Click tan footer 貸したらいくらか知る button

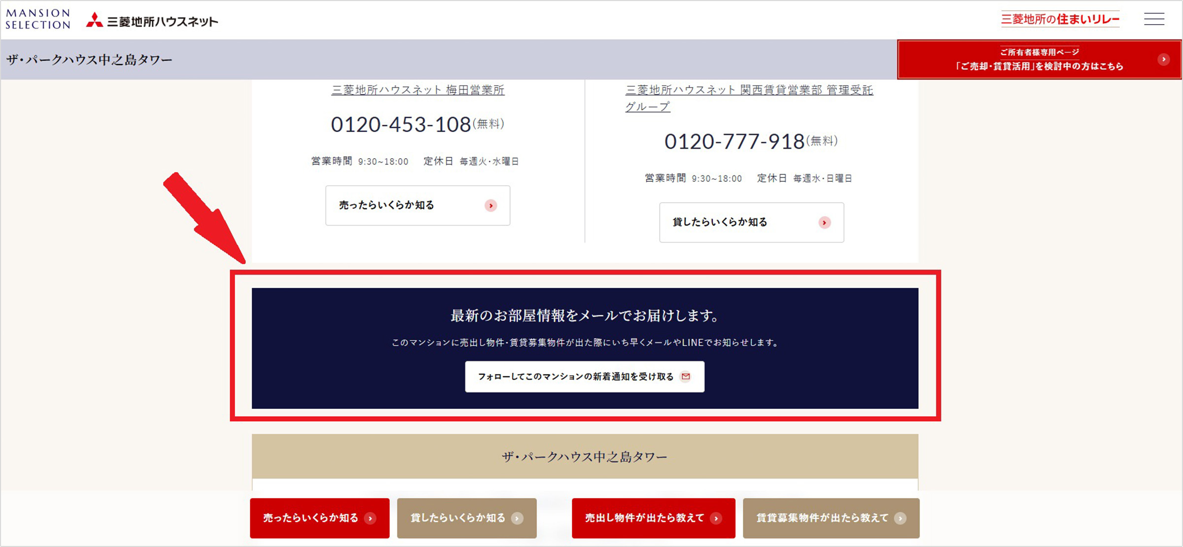point(467,518)
